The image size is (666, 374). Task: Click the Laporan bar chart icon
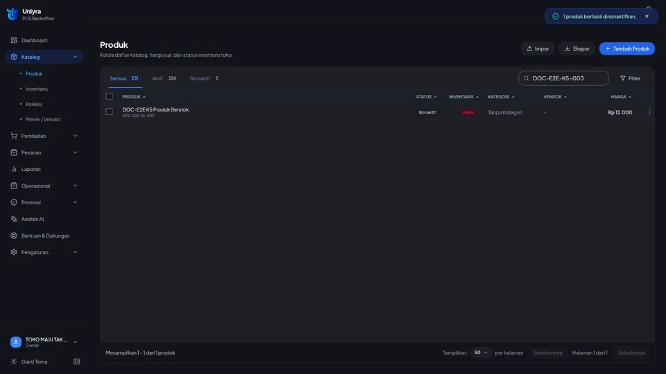coord(14,169)
